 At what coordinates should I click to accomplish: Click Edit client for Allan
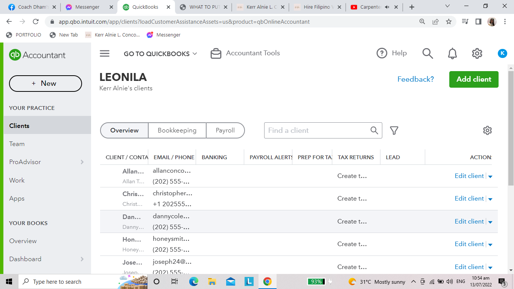(469, 176)
